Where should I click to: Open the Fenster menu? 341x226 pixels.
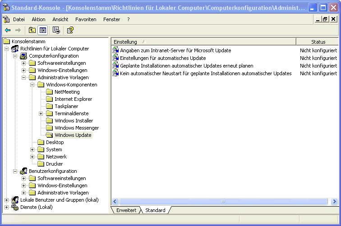111,19
